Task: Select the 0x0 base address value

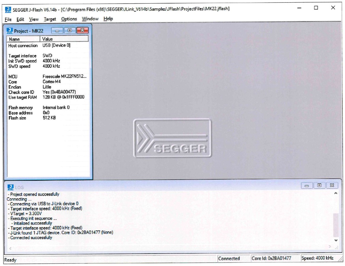Action: [x=46, y=113]
